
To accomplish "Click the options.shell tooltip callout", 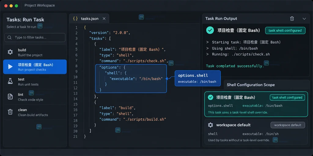I will pos(198,78).
